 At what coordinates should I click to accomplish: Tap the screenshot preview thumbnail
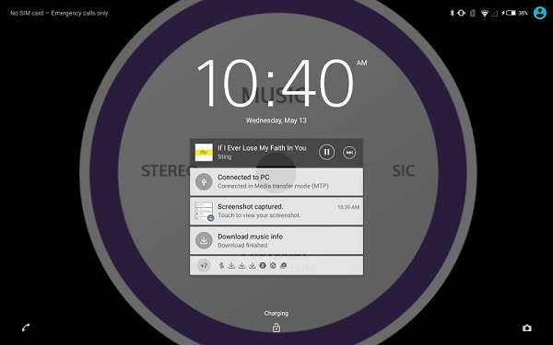(204, 211)
